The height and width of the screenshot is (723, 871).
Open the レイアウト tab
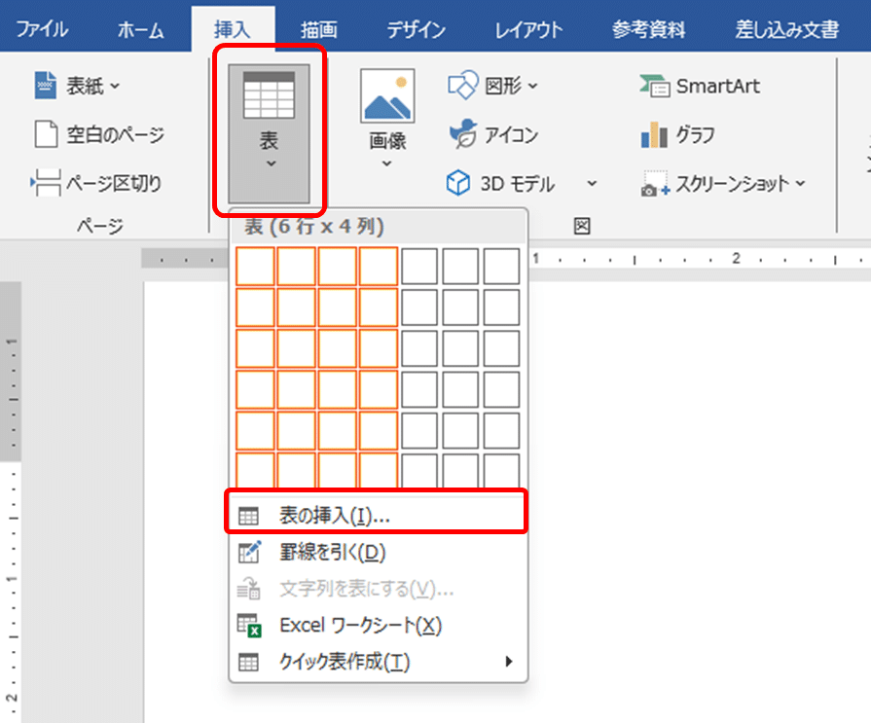point(528,30)
